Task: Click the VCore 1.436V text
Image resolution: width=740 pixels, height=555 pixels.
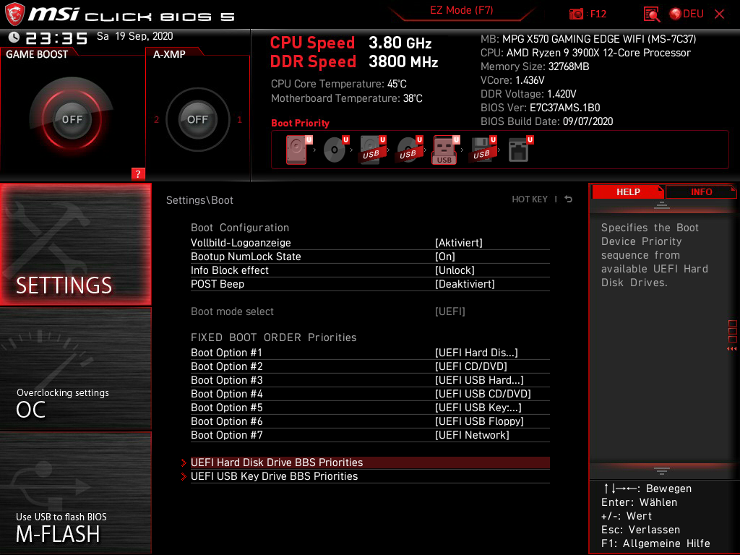Action: coord(512,80)
